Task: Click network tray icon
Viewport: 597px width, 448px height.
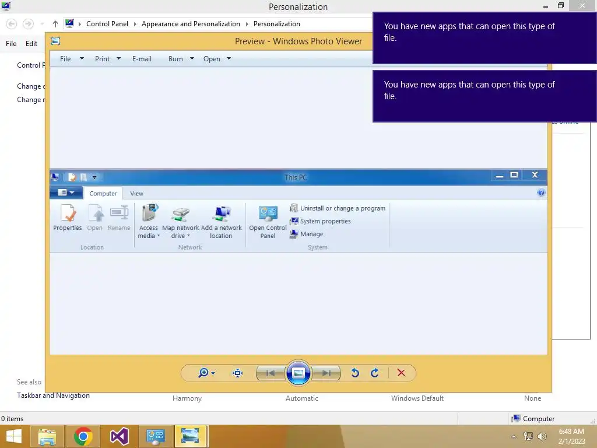Action: pyautogui.click(x=528, y=436)
